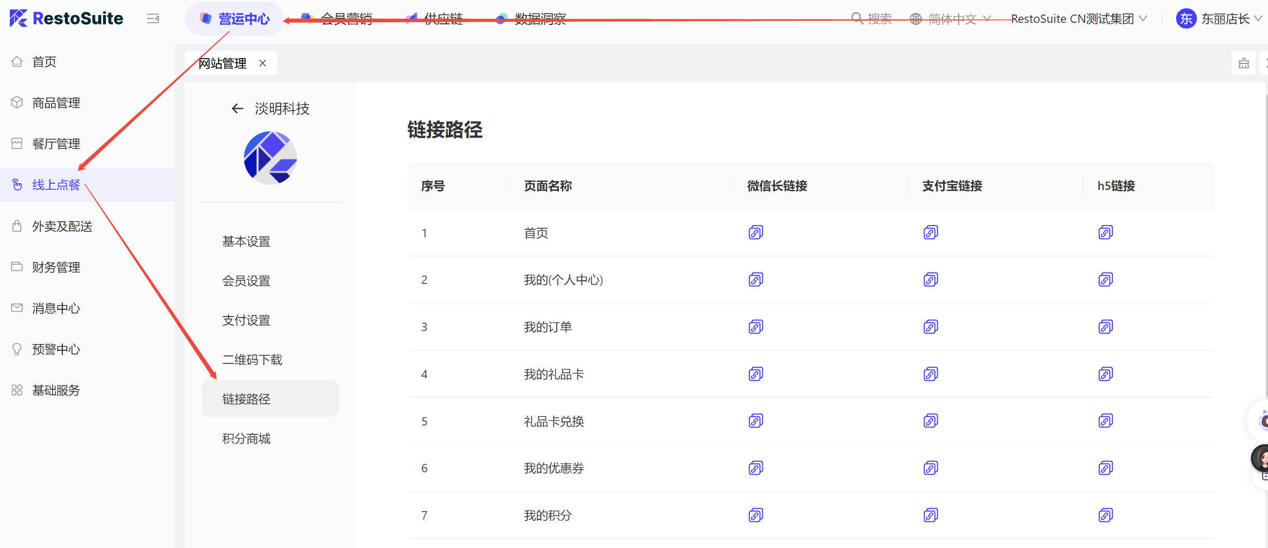This screenshot has height=548, width=1268.
Task: Copy Alipay link for 我的订单 row
Action: click(x=930, y=327)
